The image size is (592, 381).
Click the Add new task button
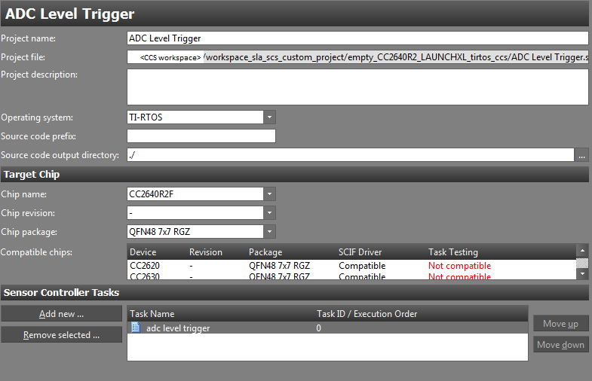(x=61, y=313)
